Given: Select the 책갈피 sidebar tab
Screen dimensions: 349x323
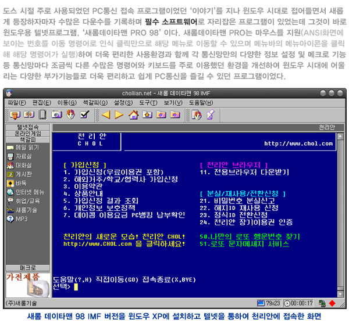Looking at the screenshot, I should click(x=28, y=139).
